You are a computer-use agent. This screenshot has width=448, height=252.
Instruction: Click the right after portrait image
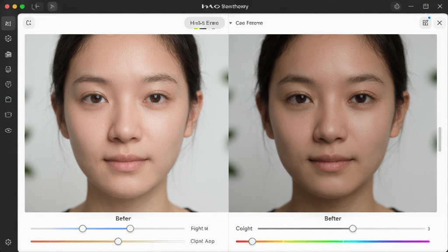(x=332, y=123)
